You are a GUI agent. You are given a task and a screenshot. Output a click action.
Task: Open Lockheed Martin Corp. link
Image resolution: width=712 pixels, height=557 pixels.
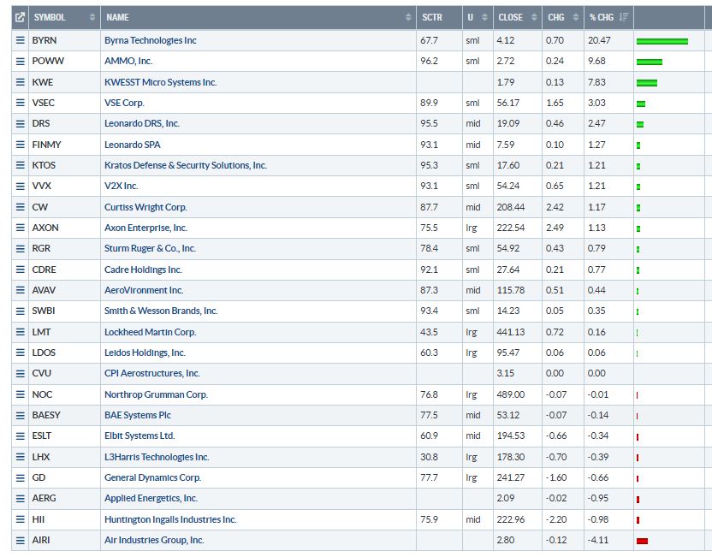point(151,332)
